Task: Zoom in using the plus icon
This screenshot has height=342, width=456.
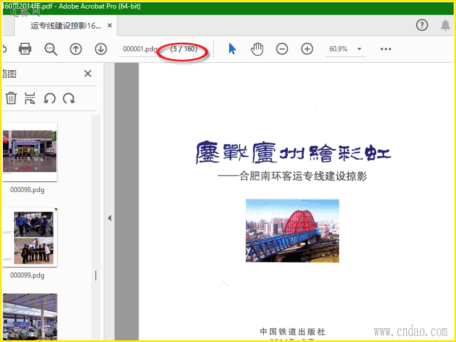Action: [307, 49]
